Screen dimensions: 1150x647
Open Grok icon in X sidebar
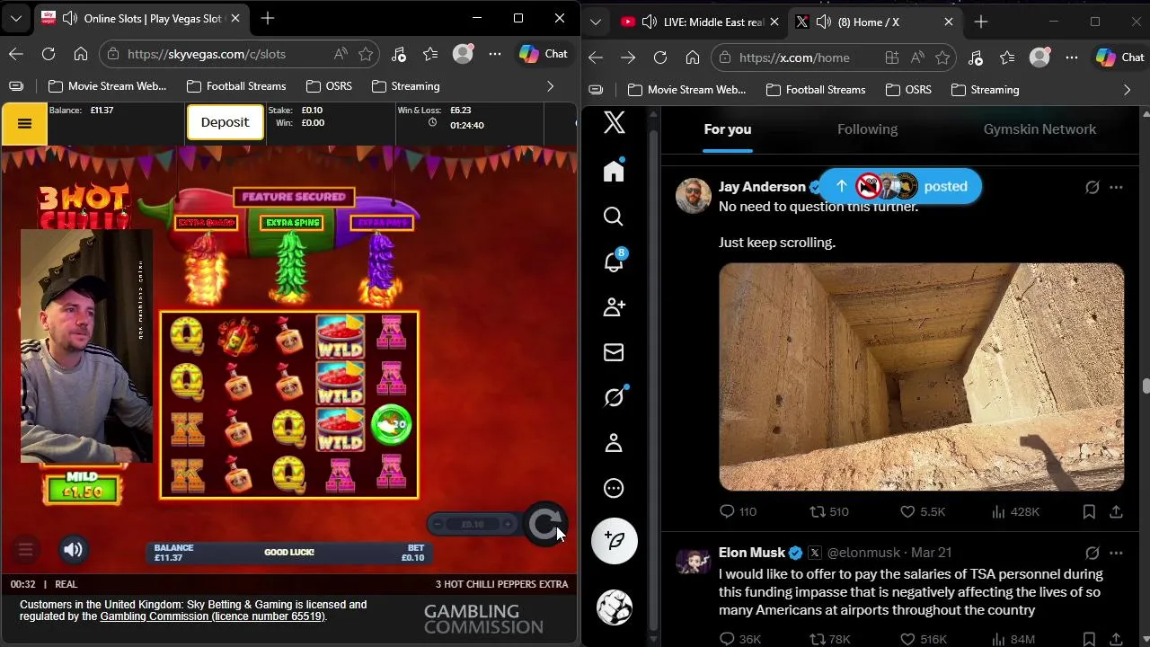point(614,397)
